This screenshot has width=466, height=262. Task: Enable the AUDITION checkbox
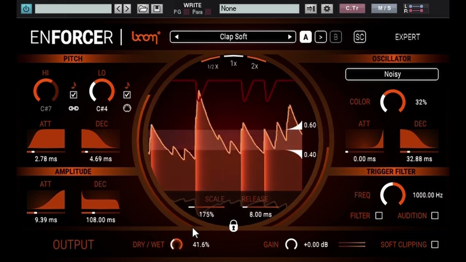click(435, 216)
